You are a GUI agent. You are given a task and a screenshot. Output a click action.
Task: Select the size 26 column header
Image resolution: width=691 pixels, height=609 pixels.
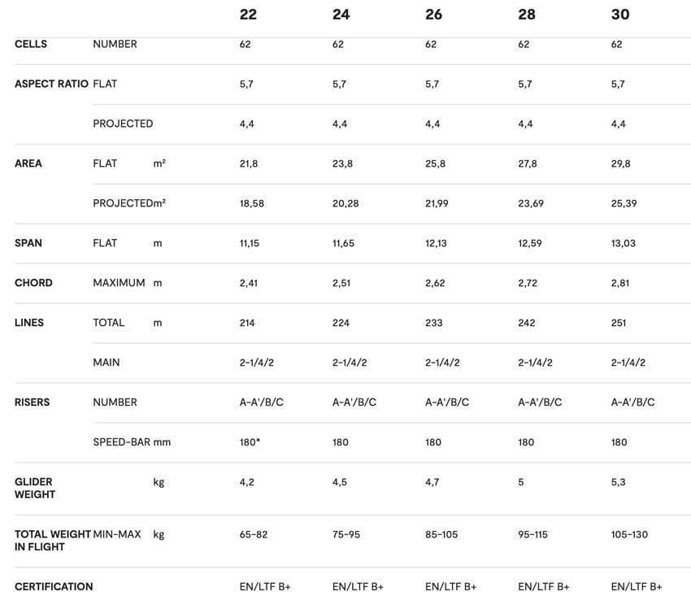click(433, 15)
